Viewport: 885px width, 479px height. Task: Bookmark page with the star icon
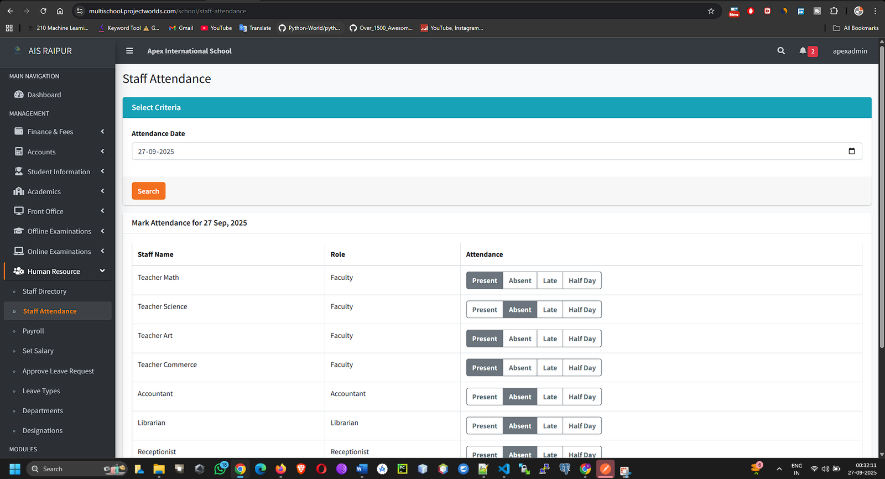coord(711,11)
